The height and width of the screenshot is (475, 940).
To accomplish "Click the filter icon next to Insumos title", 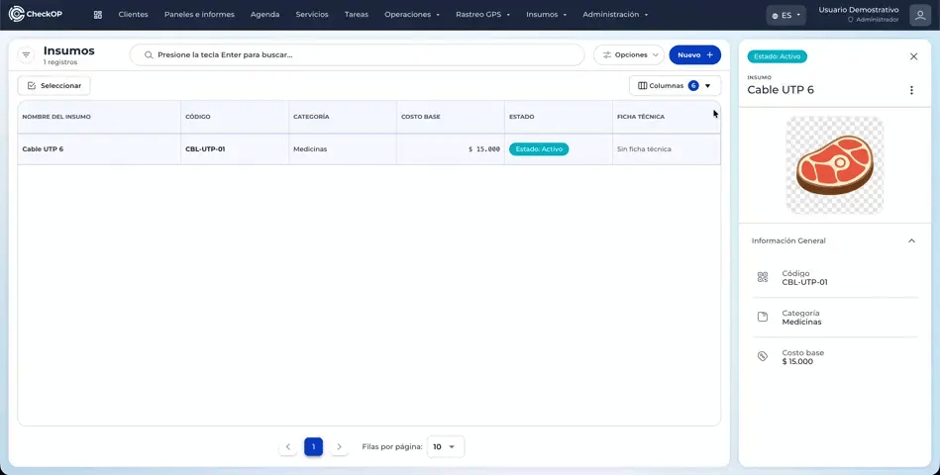I will (x=26, y=55).
